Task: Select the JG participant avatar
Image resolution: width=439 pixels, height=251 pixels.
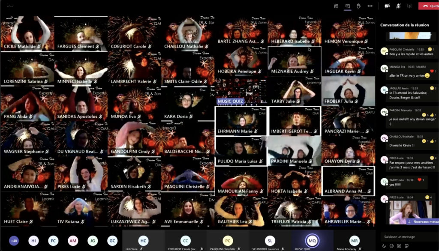Action: pyautogui.click(x=93, y=241)
